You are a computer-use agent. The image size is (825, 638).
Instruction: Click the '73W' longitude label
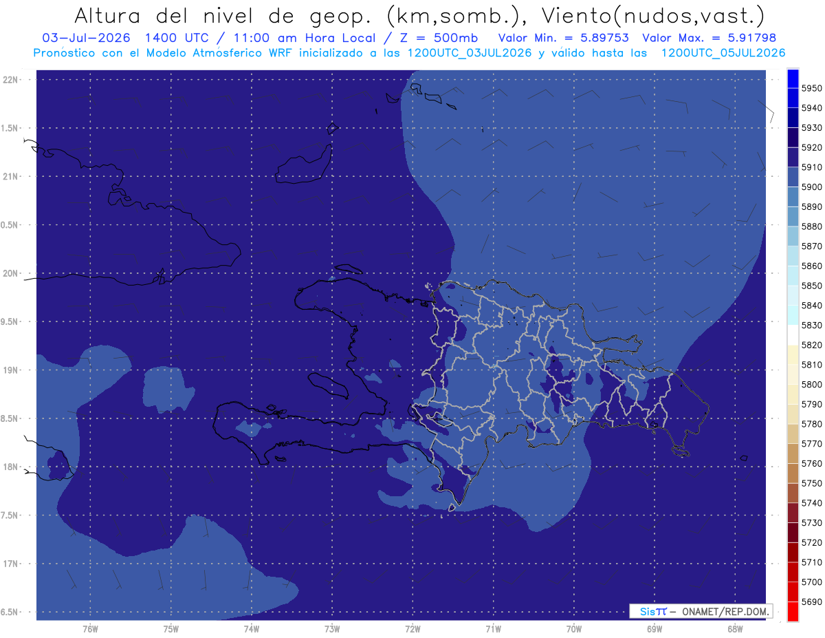click(x=332, y=628)
